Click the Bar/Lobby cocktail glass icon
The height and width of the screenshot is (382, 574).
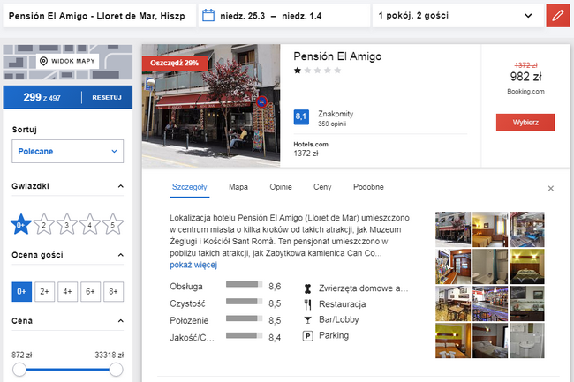[x=308, y=320]
